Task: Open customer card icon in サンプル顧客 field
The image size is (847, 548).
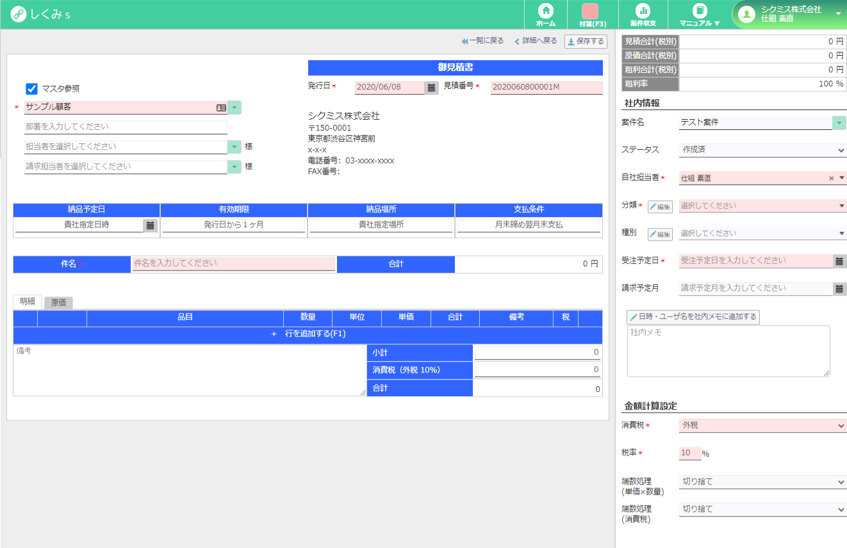Action: tap(221, 108)
